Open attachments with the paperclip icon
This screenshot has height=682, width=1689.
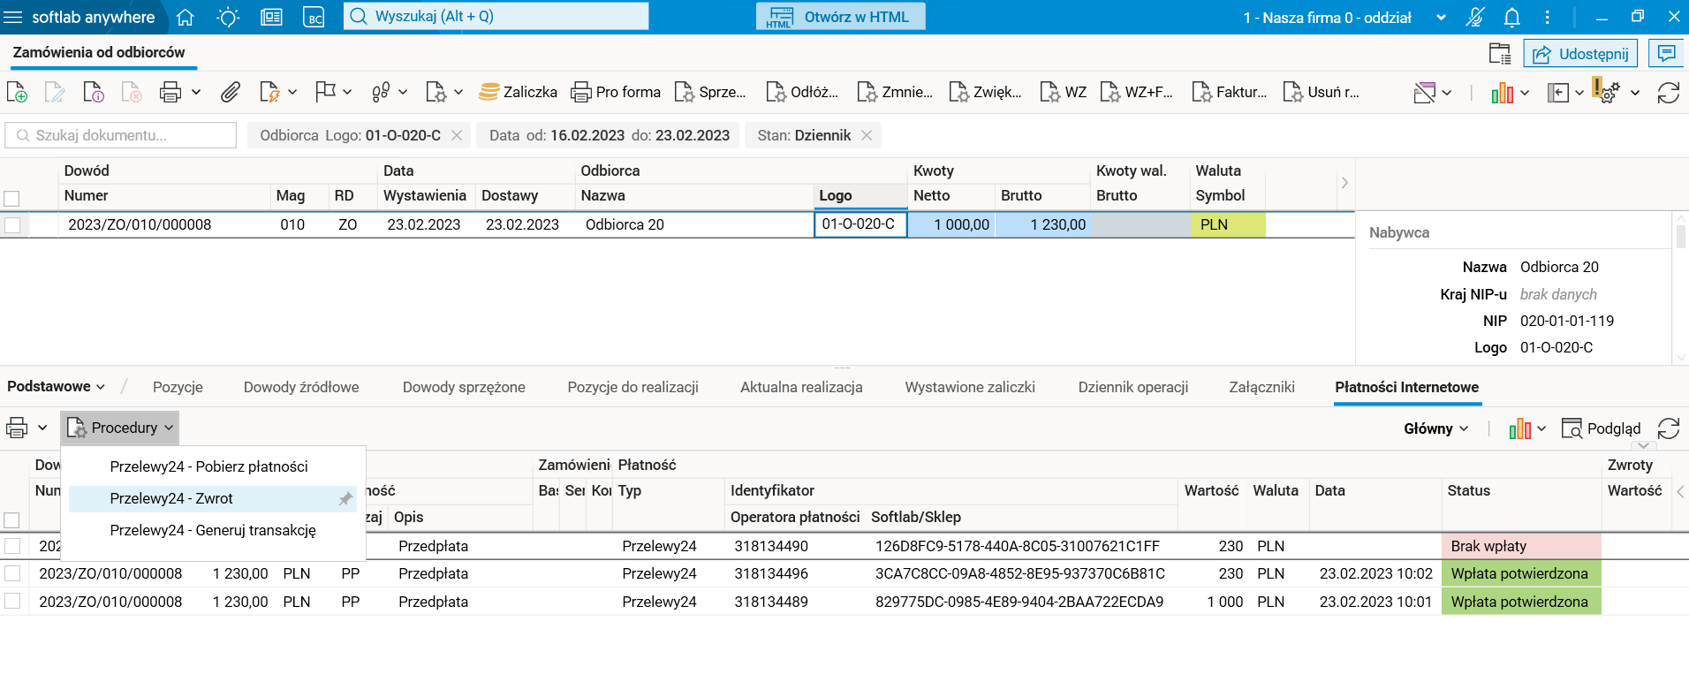231,92
